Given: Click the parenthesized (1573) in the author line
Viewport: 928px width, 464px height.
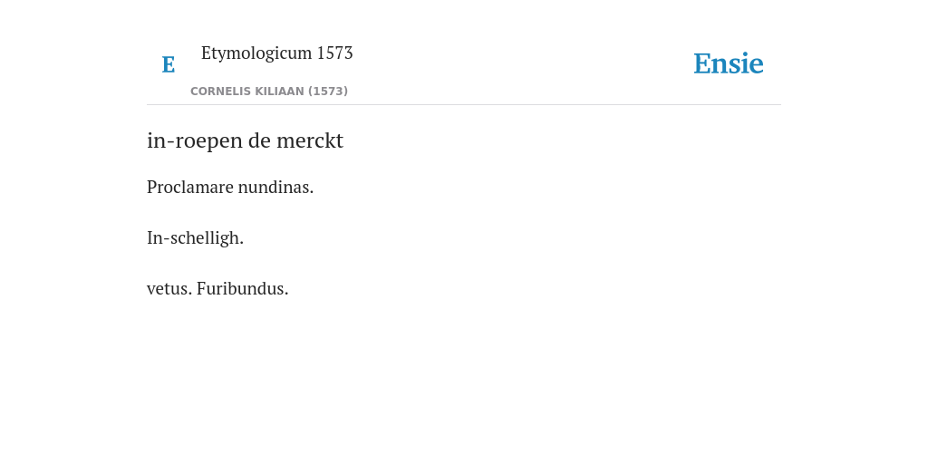Looking at the screenshot, I should tap(328, 92).
